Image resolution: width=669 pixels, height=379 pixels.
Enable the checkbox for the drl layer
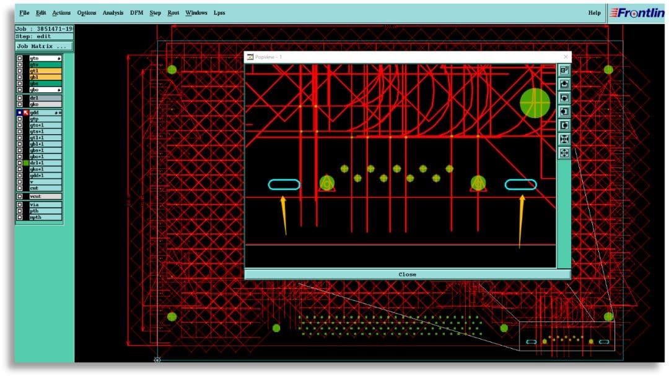coord(20,98)
